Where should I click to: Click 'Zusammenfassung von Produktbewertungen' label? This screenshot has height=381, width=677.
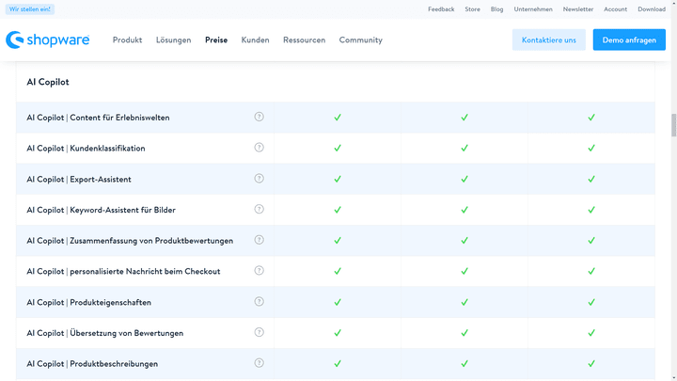[151, 241]
